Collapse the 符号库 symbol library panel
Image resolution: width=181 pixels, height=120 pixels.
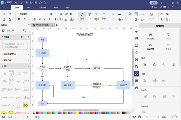(29, 25)
